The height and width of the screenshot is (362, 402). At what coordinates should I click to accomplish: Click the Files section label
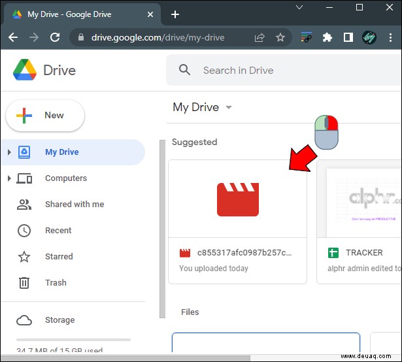[190, 312]
